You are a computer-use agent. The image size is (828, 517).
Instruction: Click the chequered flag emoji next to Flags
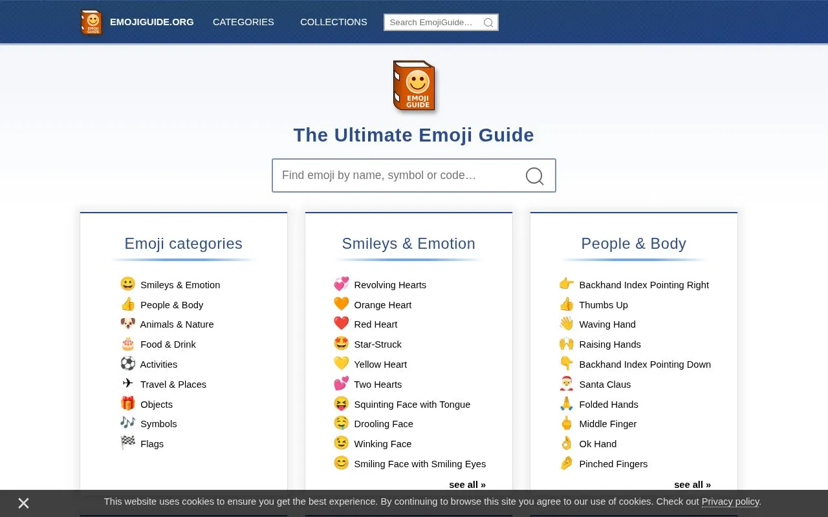click(x=128, y=443)
